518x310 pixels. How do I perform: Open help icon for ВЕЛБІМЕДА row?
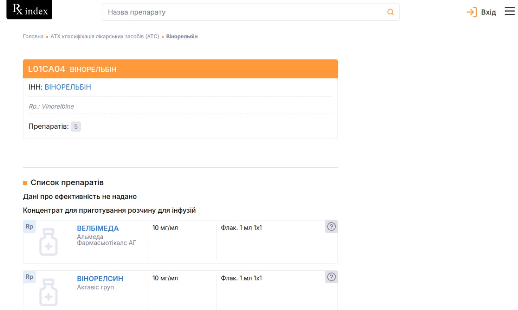[x=331, y=227]
